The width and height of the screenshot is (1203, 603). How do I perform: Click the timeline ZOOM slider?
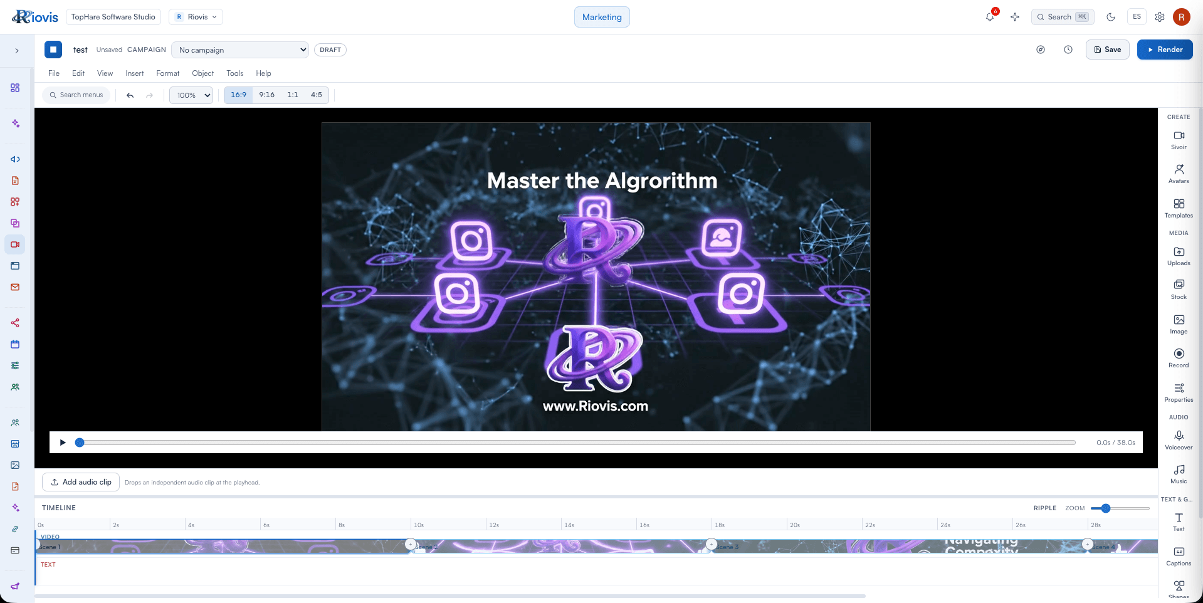(x=1120, y=508)
